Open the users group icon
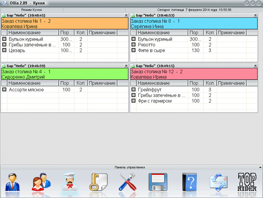263x198 pixels. (41, 182)
